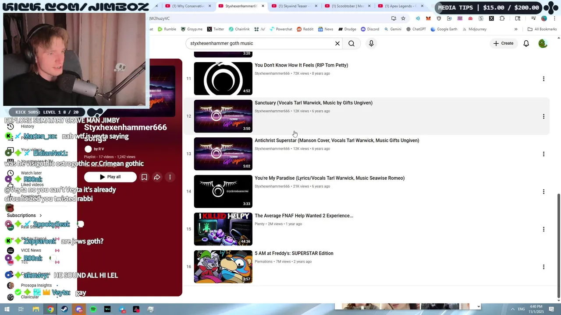
Task: Open File Explorer from taskbar
Action: pos(36,309)
